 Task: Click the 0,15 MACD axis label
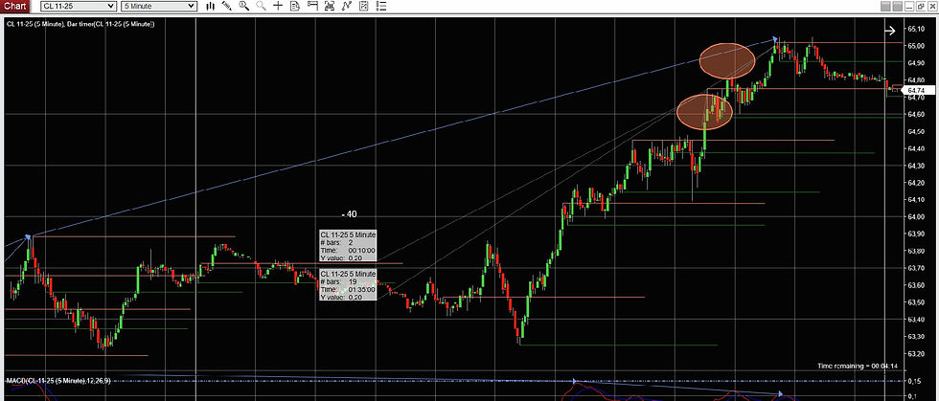(x=914, y=381)
